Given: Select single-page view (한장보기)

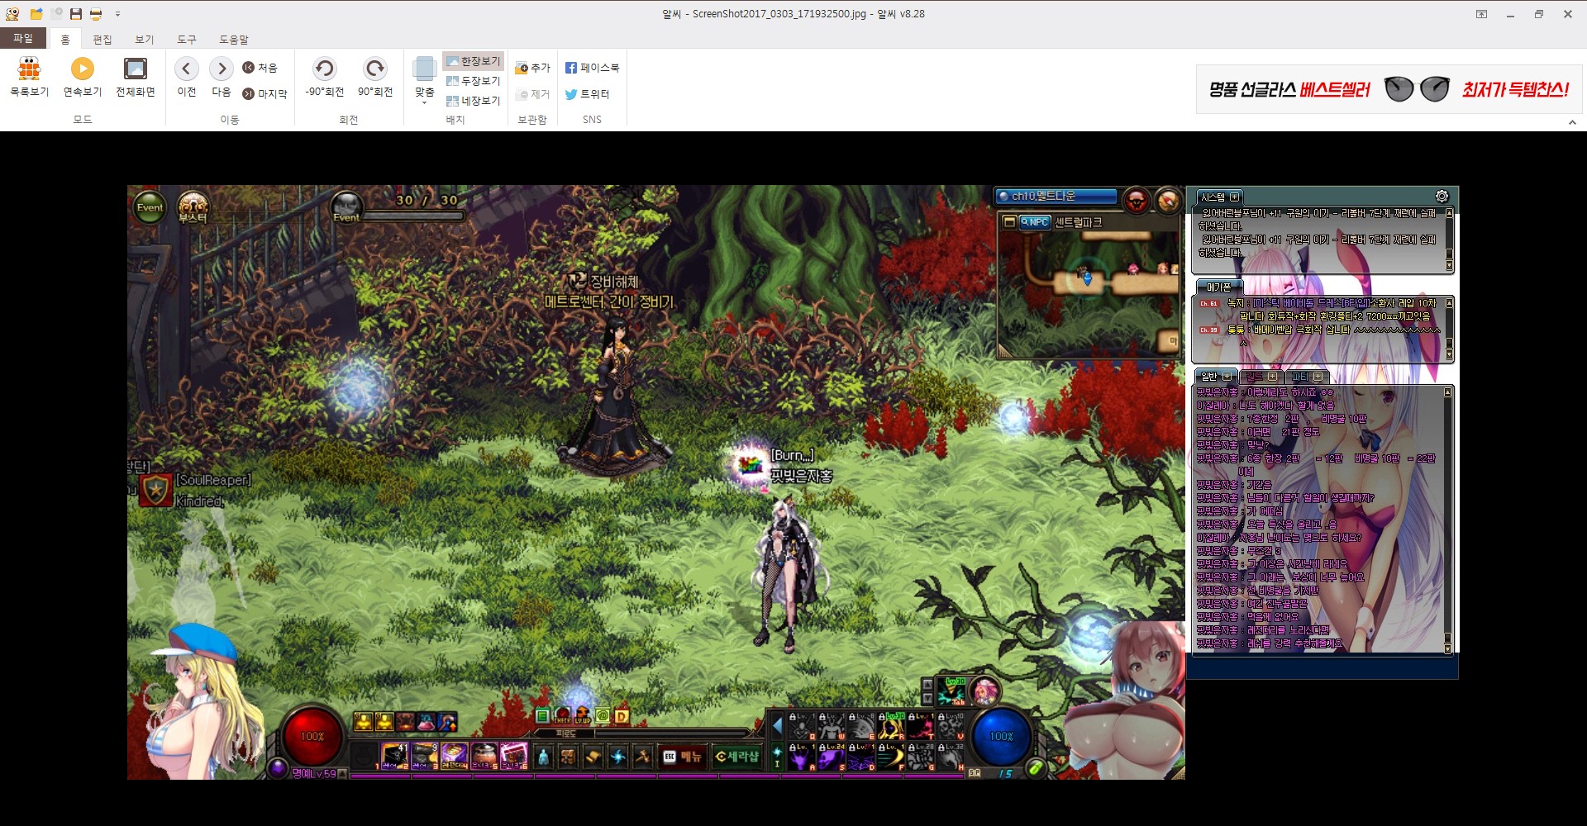Looking at the screenshot, I should point(473,61).
